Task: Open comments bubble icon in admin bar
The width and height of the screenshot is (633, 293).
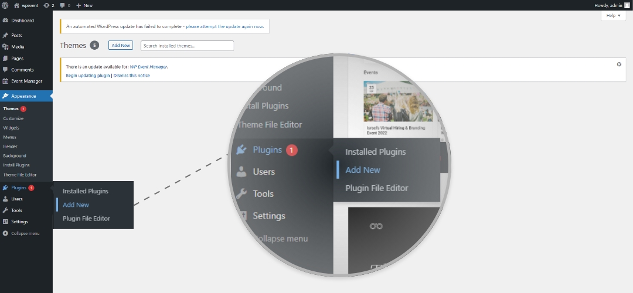Action: pyautogui.click(x=62, y=6)
